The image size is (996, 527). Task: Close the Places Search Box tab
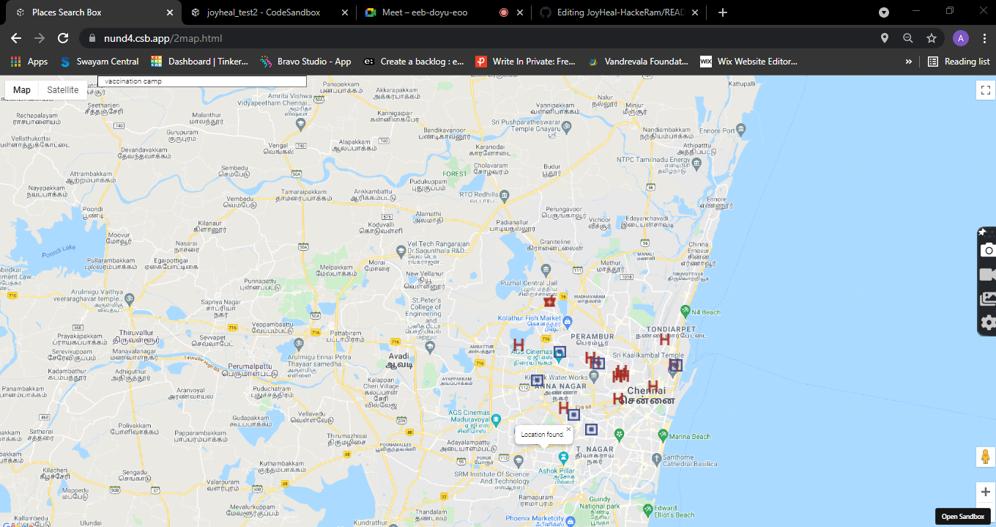[170, 12]
